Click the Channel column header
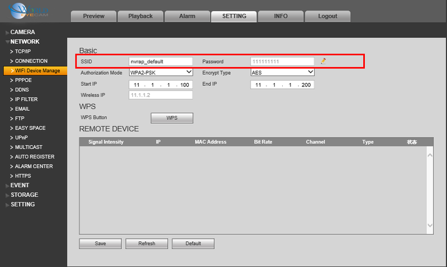This screenshot has width=447, height=267. click(315, 142)
